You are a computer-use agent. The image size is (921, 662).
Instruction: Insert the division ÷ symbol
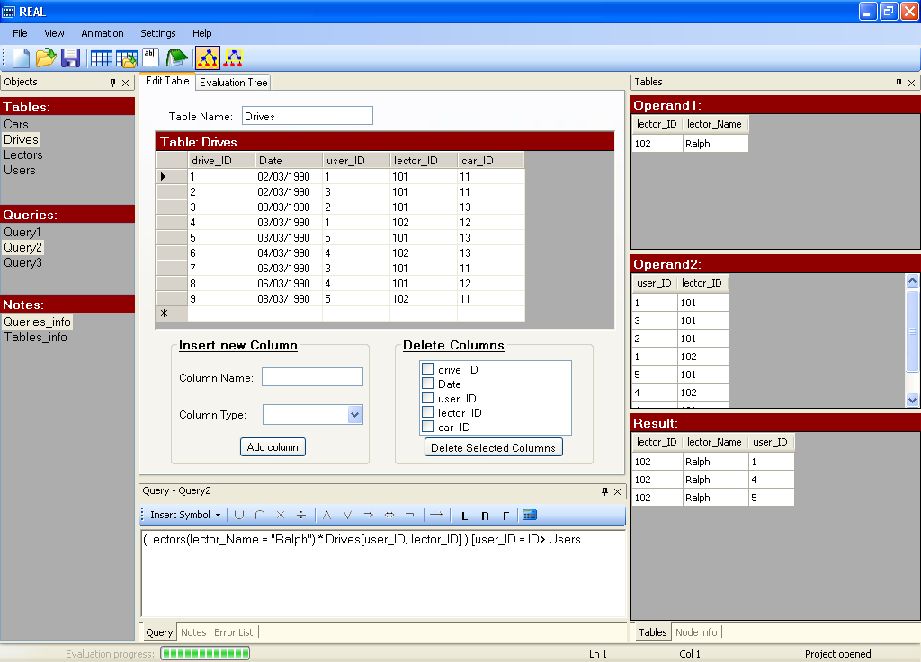[301, 515]
